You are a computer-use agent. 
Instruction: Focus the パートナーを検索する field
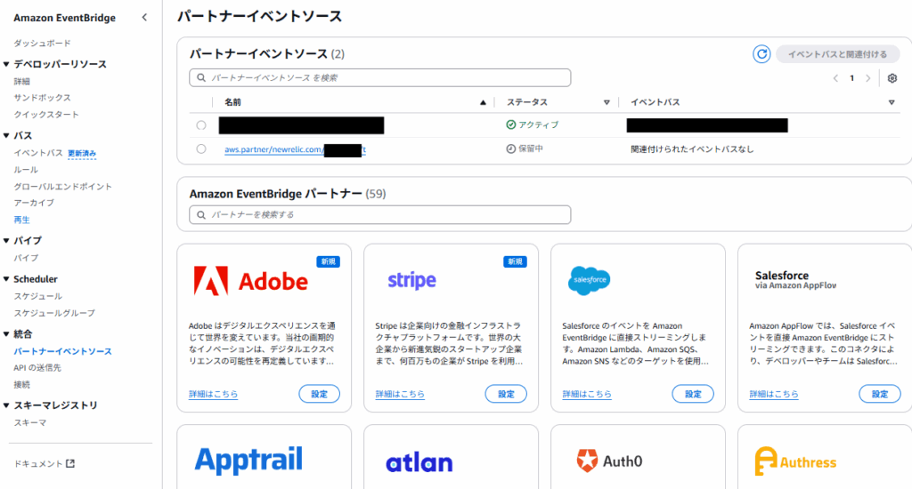coord(379,215)
